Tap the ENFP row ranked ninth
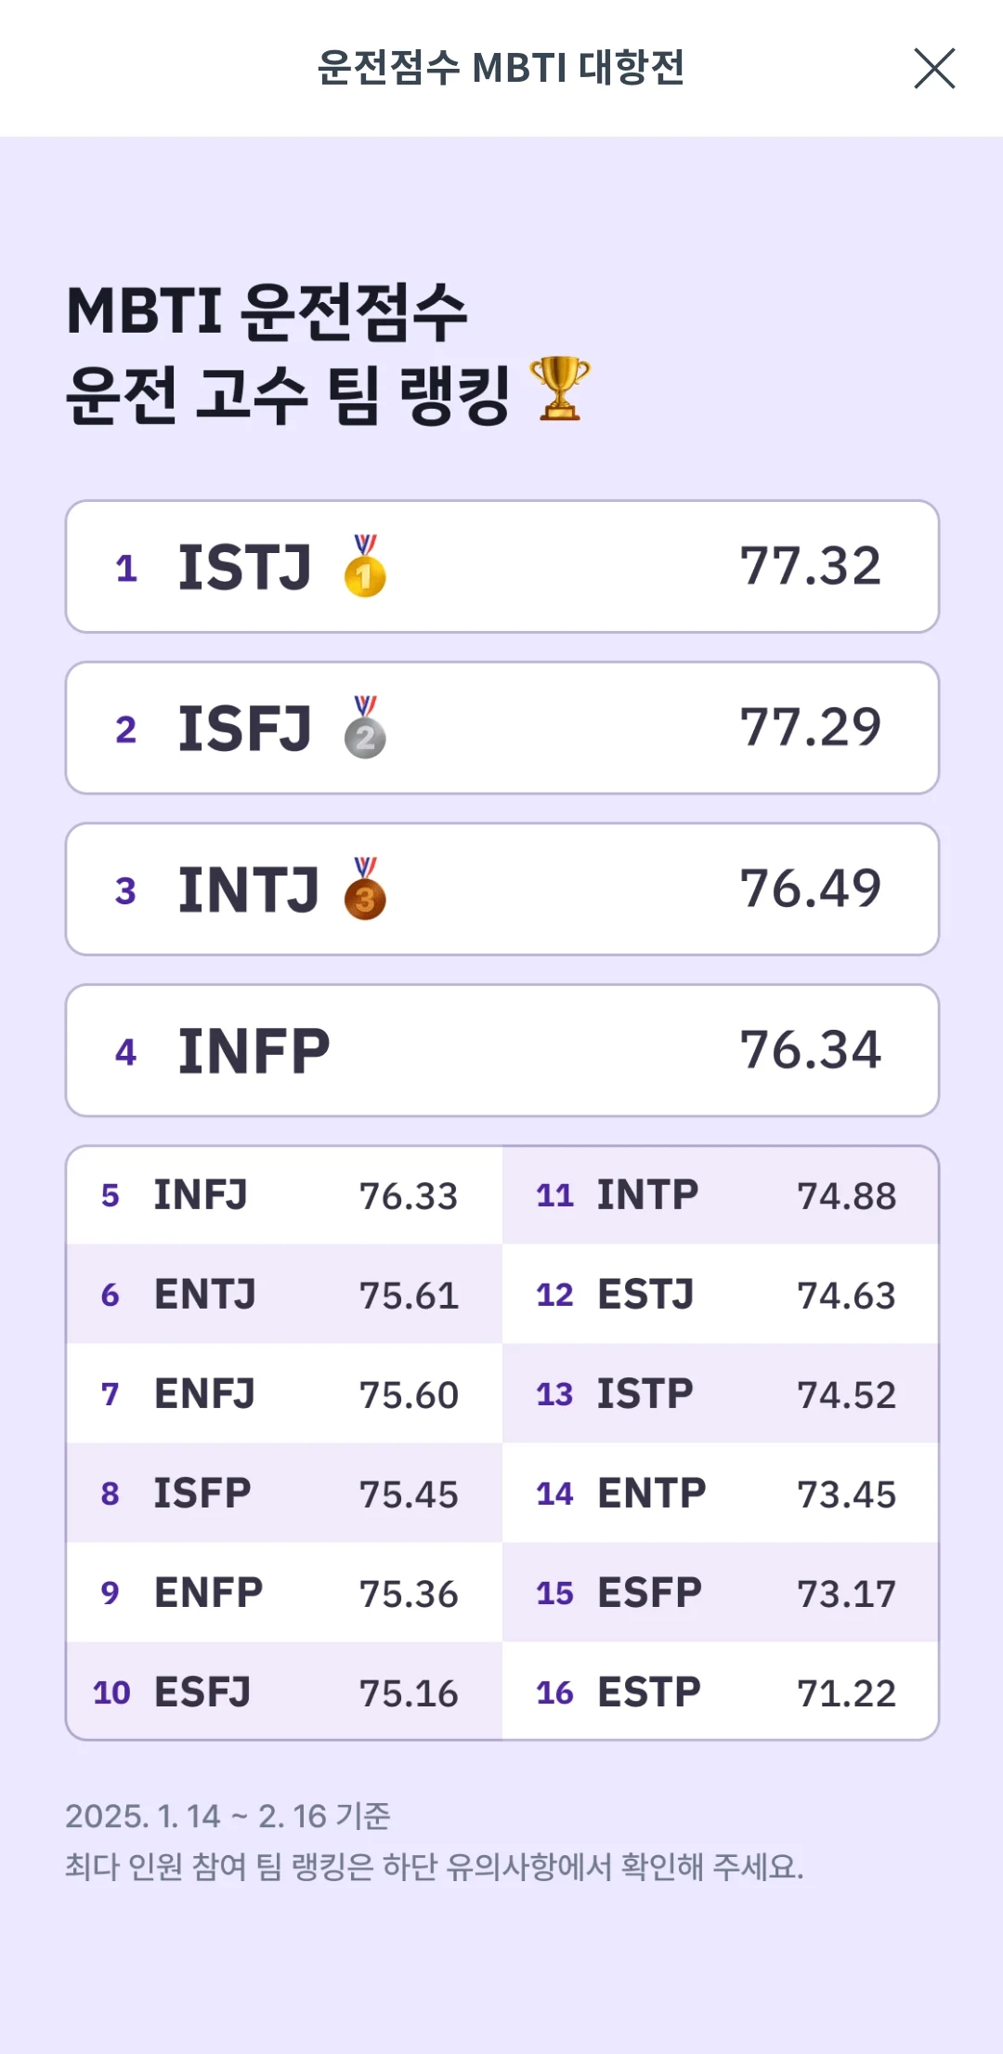Viewport: 1003px width, 2054px height. click(x=284, y=1593)
